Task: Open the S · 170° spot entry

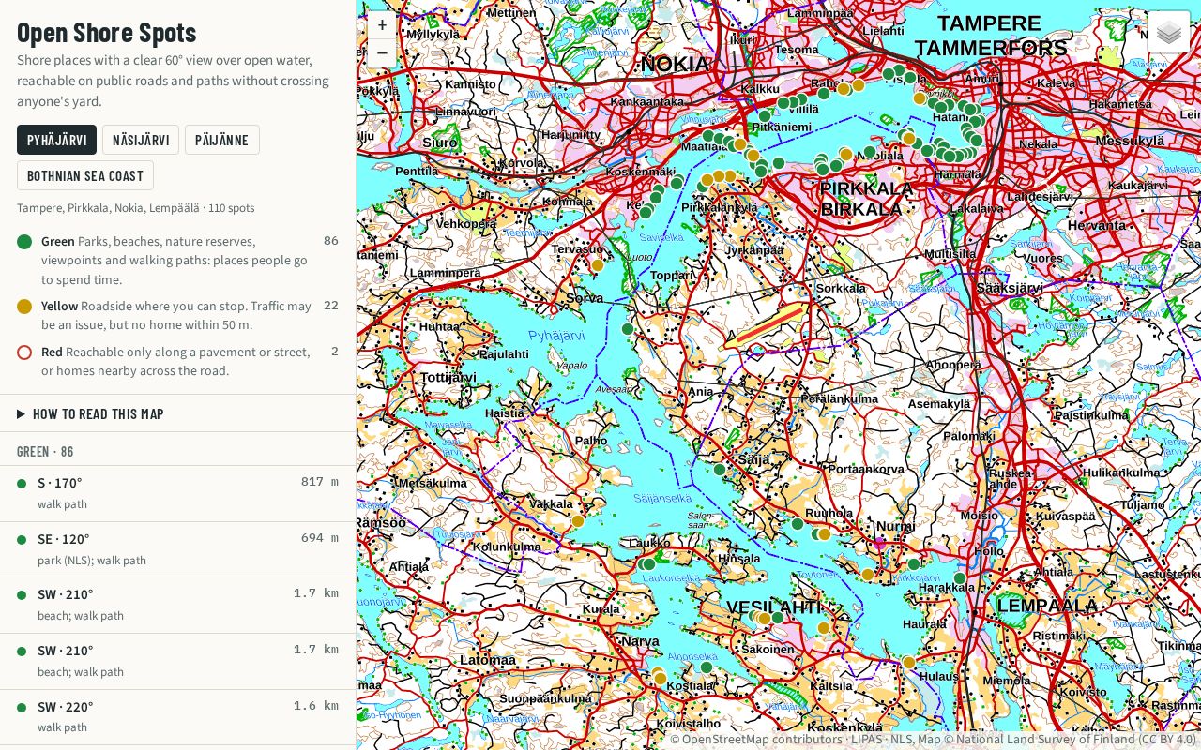Action: click(178, 493)
